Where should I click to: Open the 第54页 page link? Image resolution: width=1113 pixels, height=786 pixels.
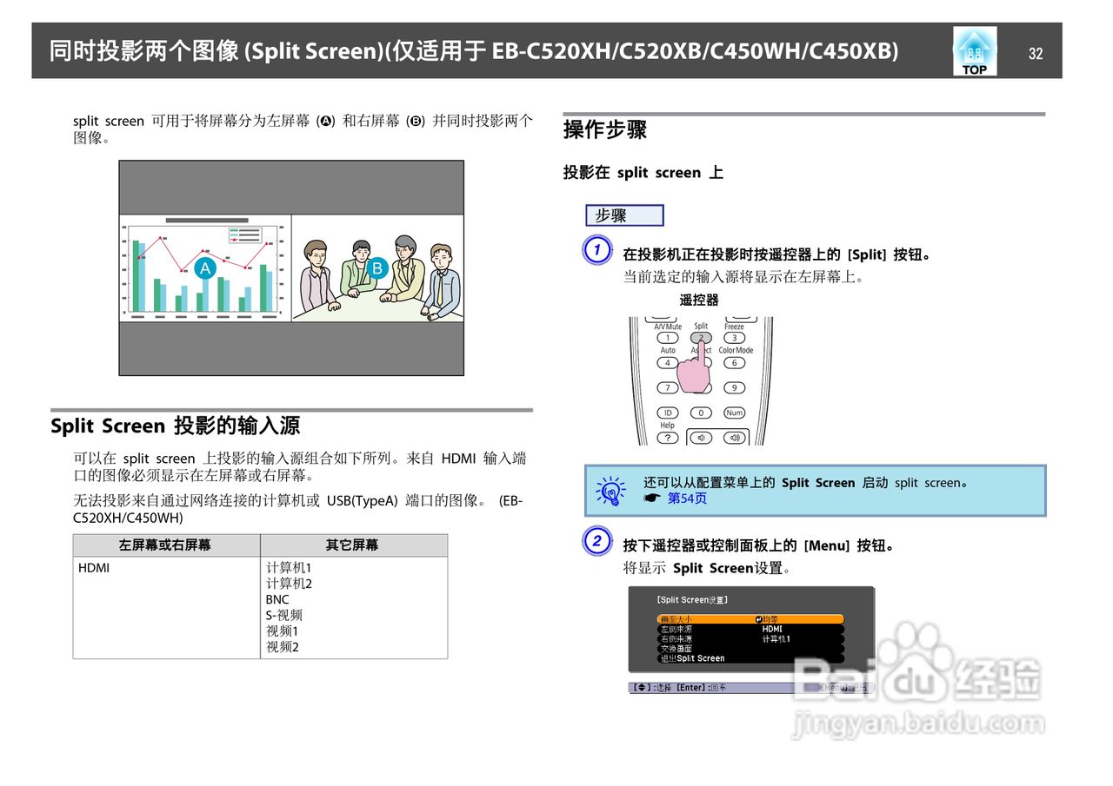pyautogui.click(x=687, y=498)
